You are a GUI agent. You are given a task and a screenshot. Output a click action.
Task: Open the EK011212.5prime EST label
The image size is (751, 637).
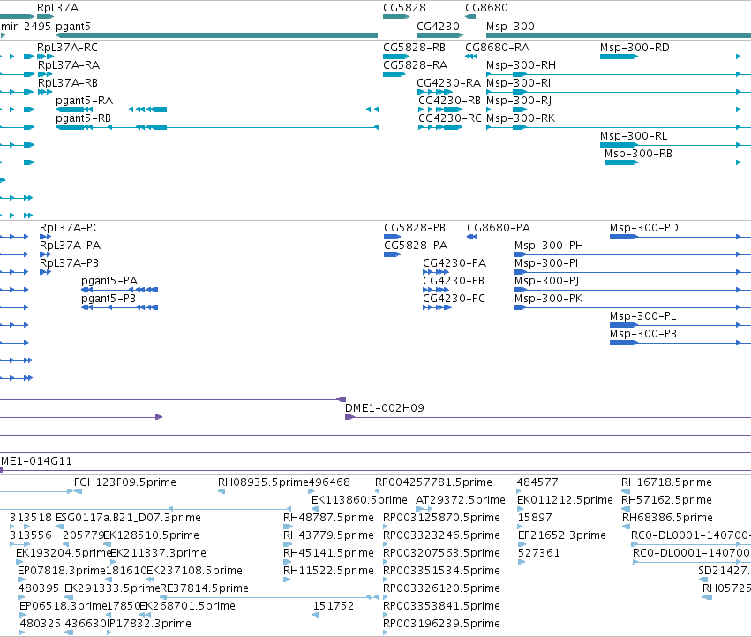(565, 500)
